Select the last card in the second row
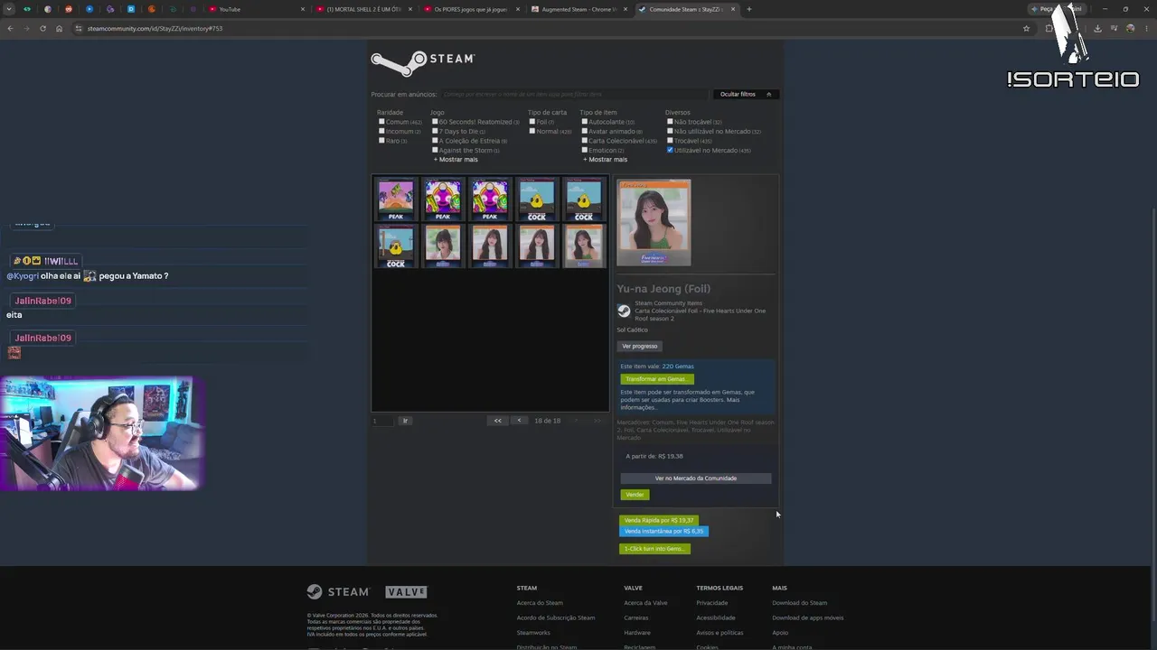Viewport: 1157px width, 650px height. pos(584,246)
